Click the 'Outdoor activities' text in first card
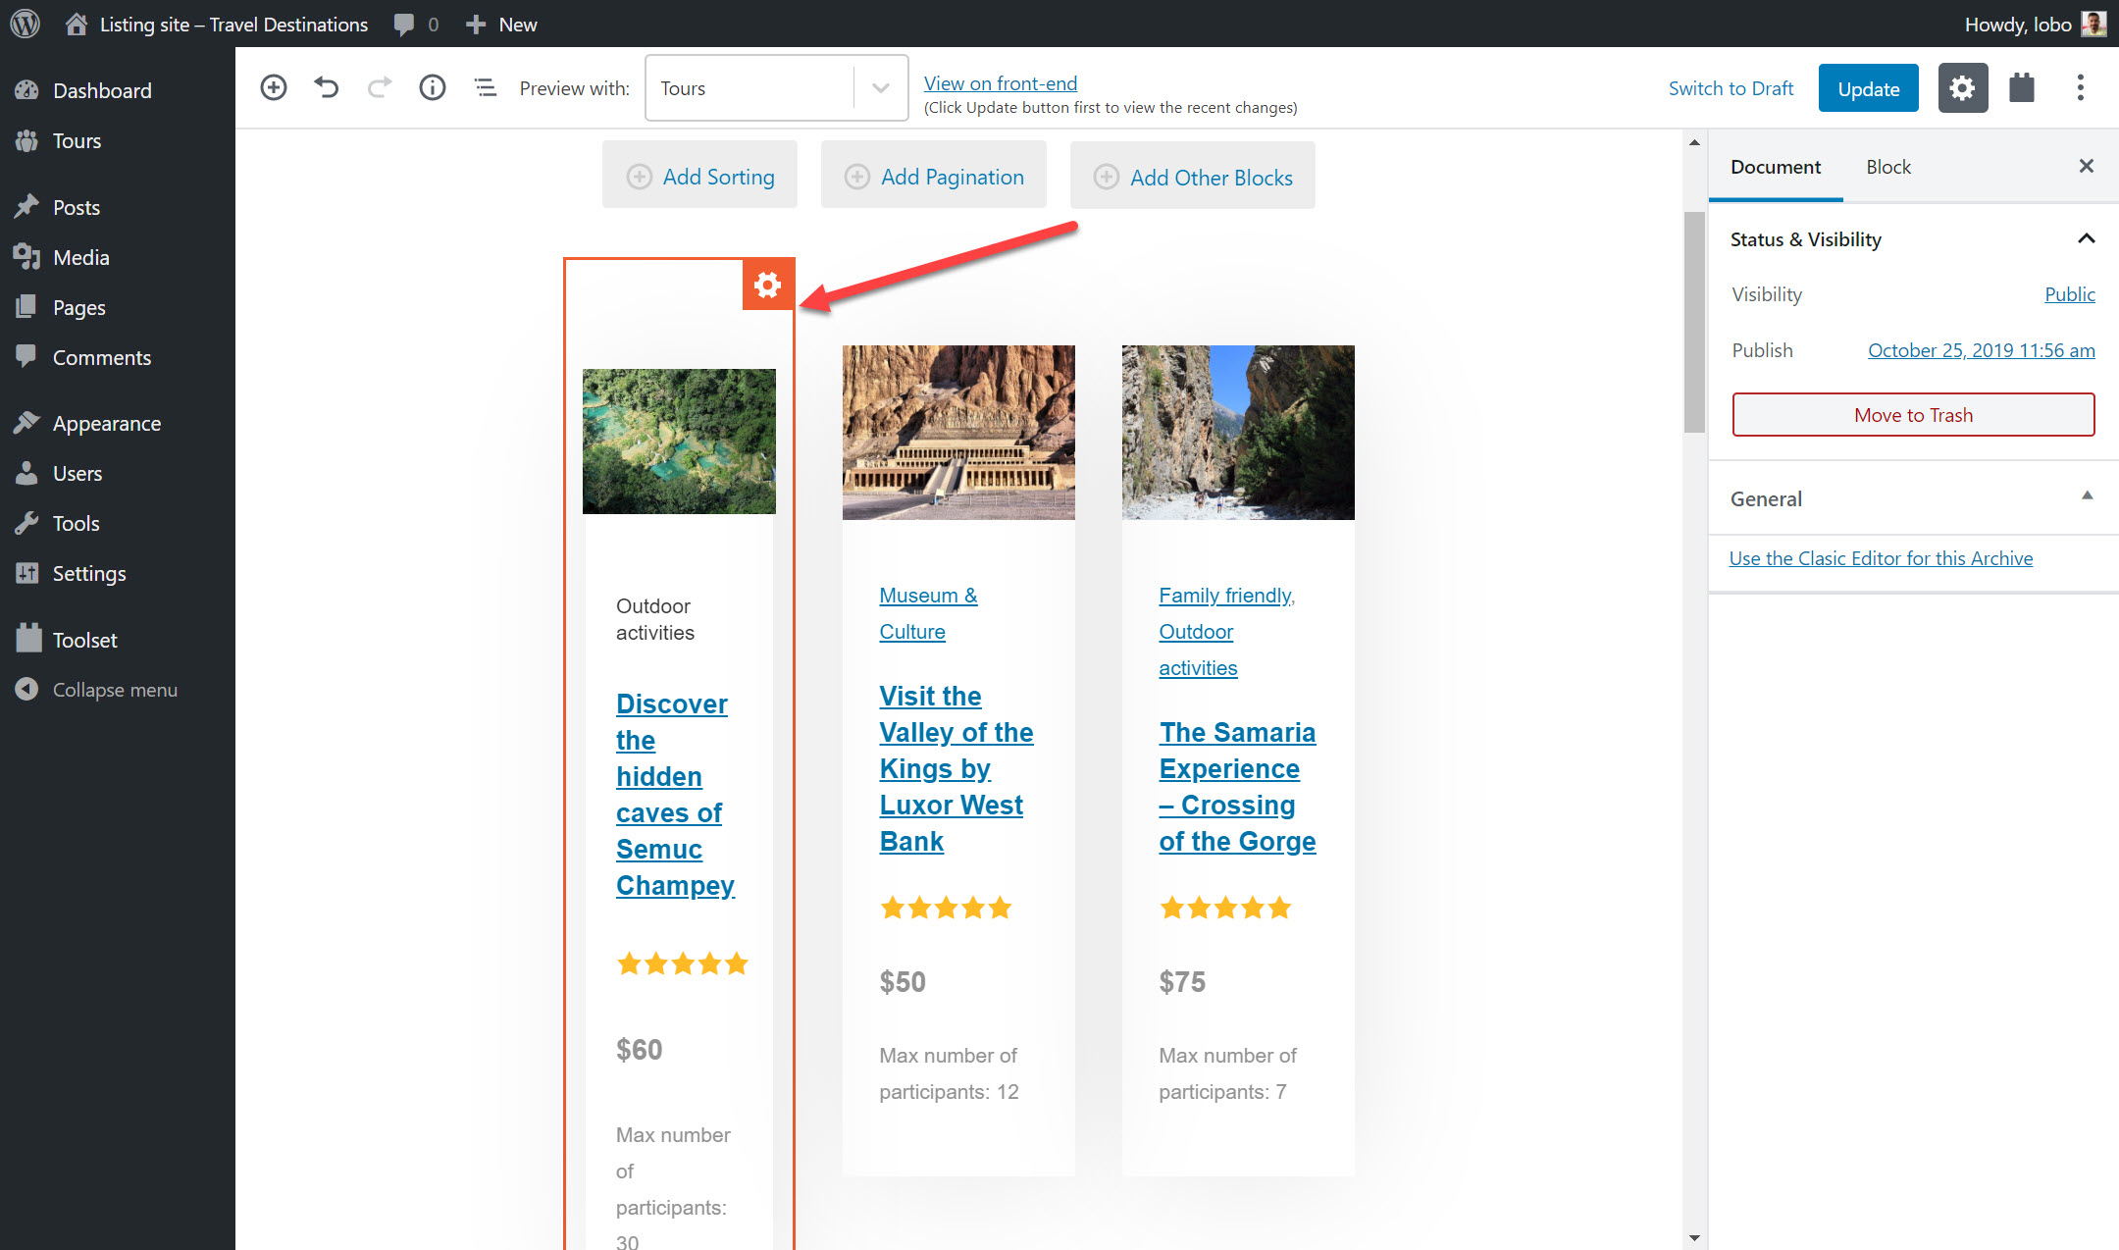Viewport: 2119px width, 1250px height. click(x=655, y=619)
